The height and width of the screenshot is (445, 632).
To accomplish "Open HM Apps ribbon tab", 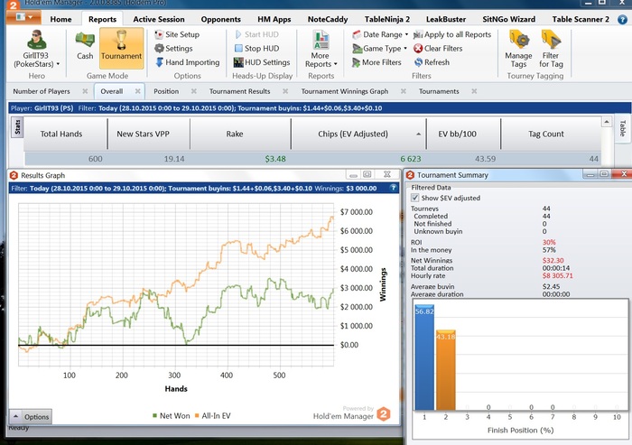I will pyautogui.click(x=274, y=19).
